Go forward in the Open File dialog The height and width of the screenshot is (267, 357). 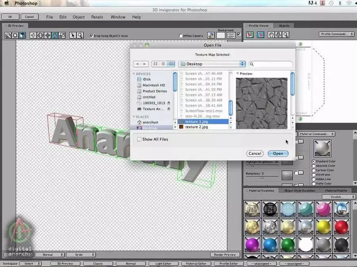click(145, 64)
